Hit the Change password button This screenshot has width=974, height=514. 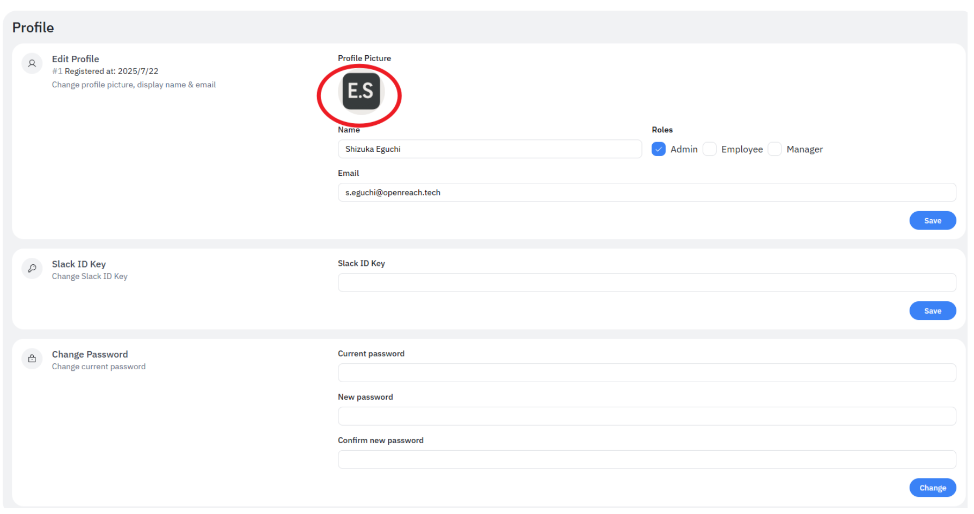[932, 488]
